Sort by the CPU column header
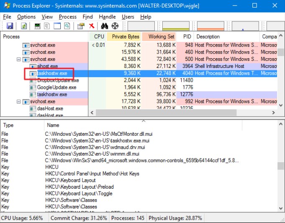Viewport: 285px width, 223px height. click(x=97, y=36)
